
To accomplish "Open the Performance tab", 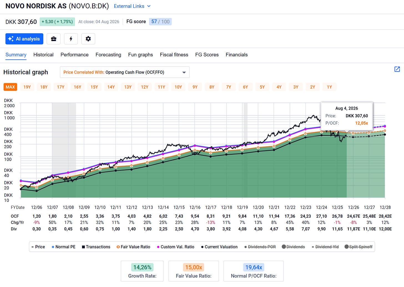I will 74,55.
